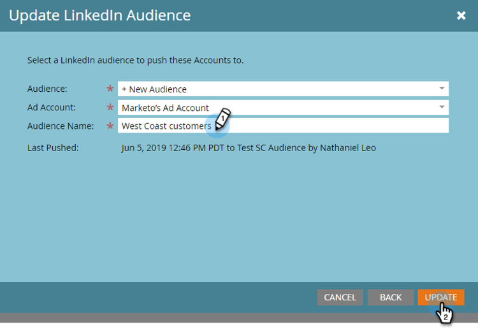This screenshot has width=478, height=329.
Task: Click the 'Audience Name:' field label
Action: click(61, 126)
